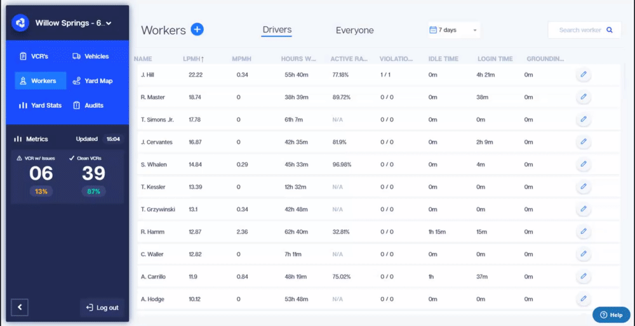Click the Metrics bar chart icon

coord(18,139)
